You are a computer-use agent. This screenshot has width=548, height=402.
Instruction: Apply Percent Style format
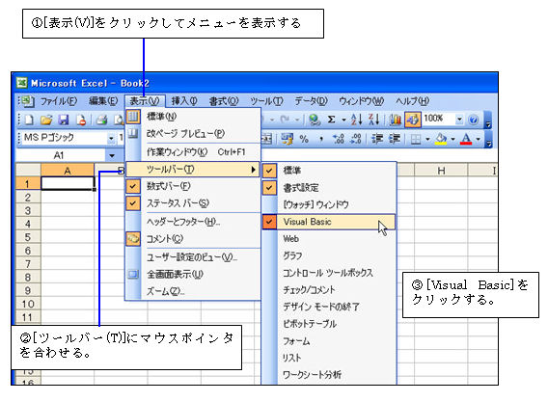tap(304, 139)
